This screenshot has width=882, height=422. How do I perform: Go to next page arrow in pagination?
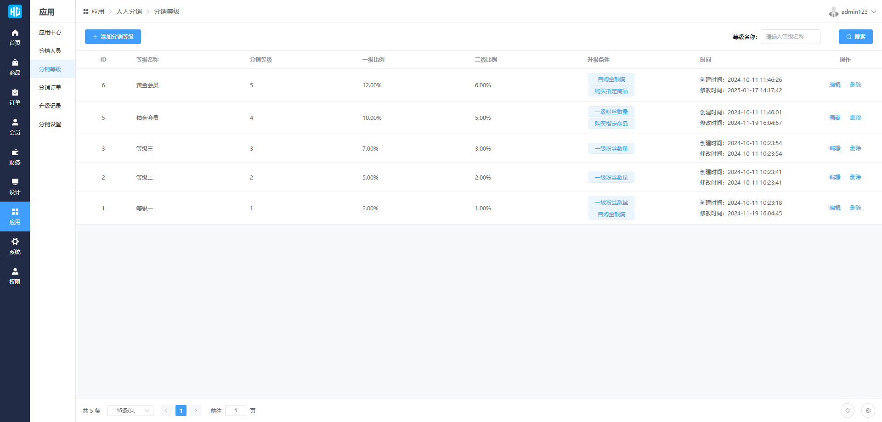pos(196,411)
